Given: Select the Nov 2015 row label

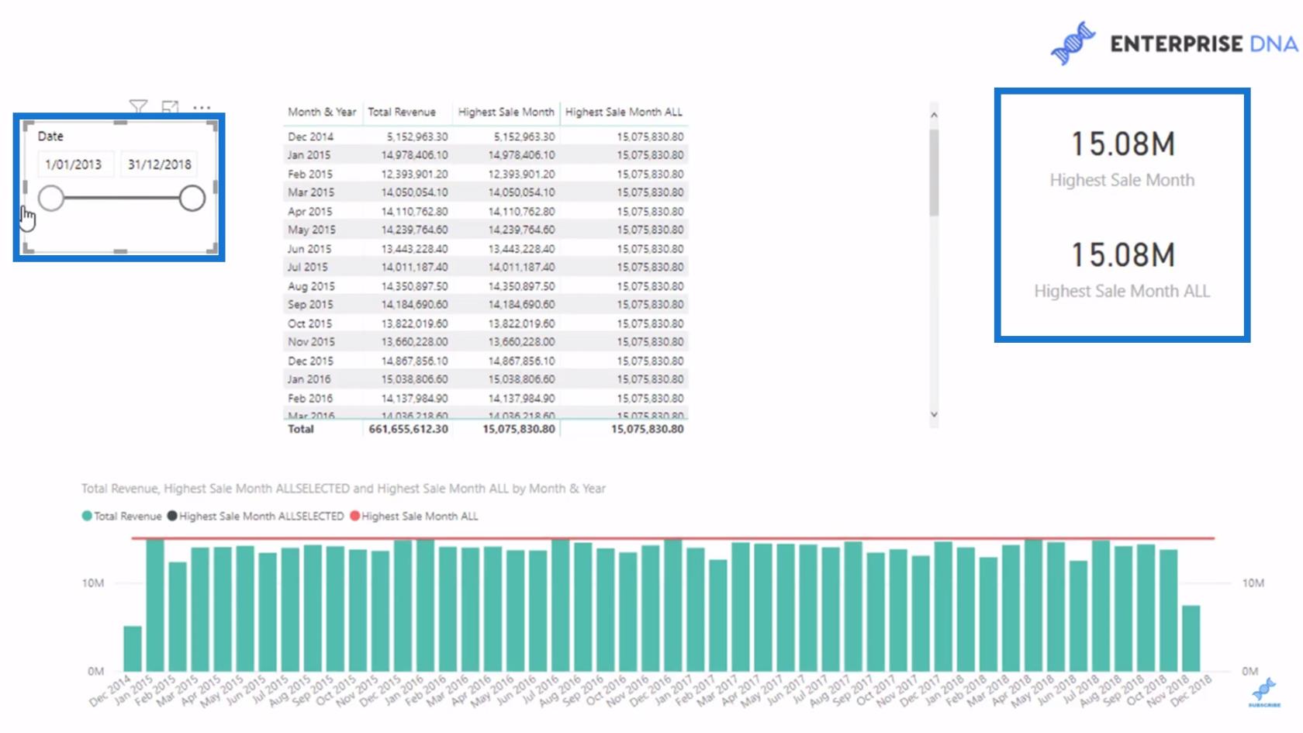Looking at the screenshot, I should tap(311, 342).
